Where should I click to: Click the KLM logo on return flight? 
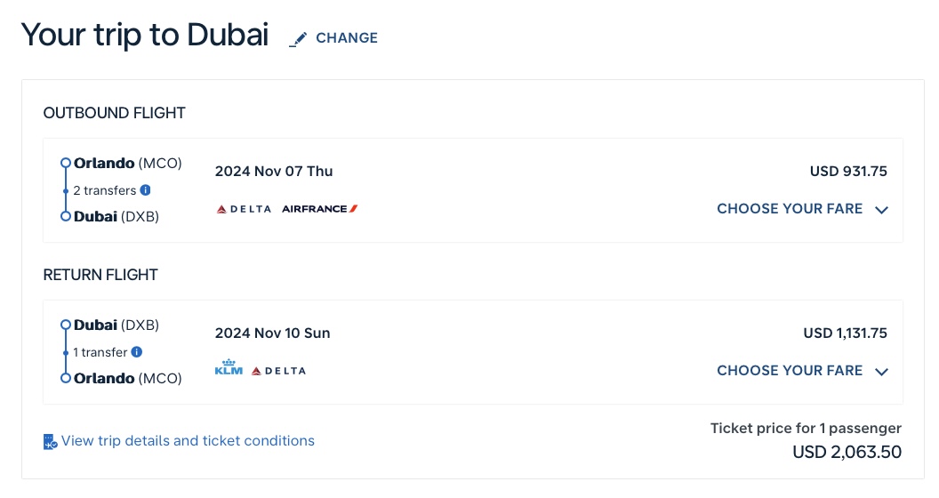tap(229, 369)
